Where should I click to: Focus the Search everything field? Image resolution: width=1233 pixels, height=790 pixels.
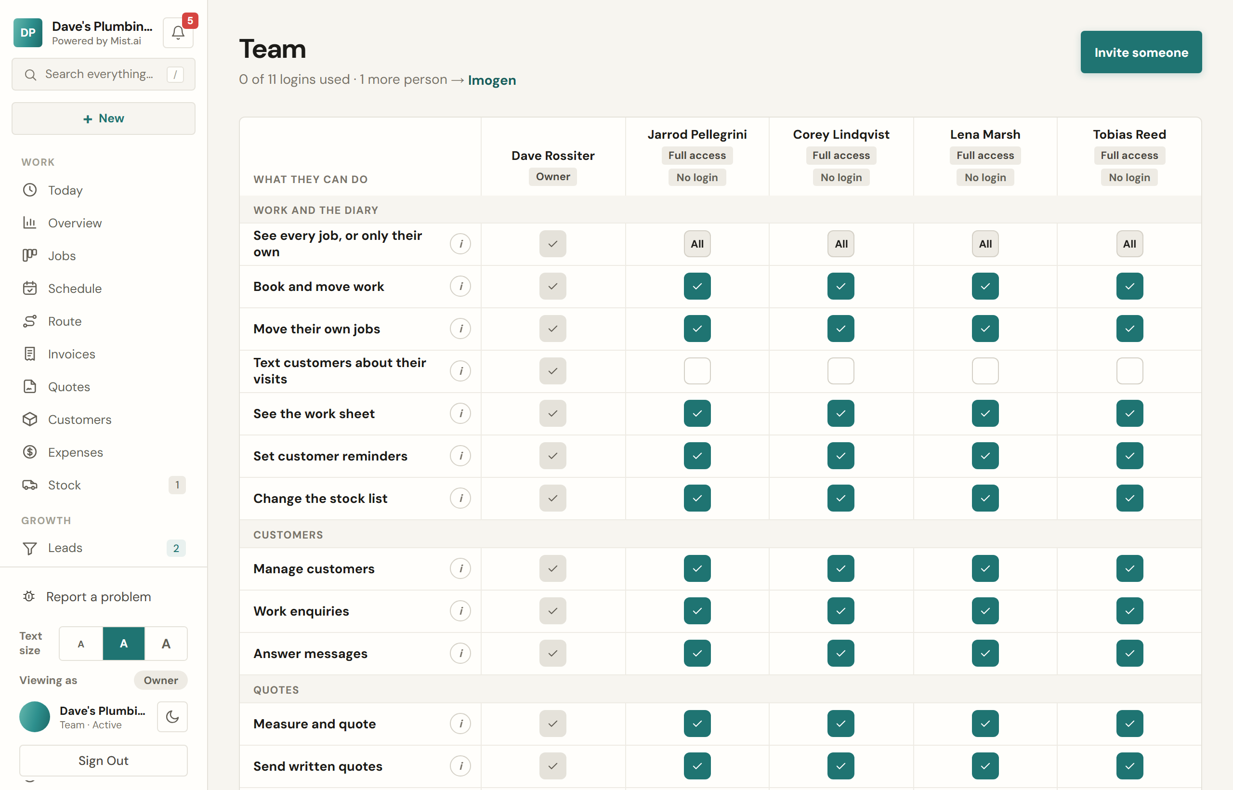tap(104, 74)
